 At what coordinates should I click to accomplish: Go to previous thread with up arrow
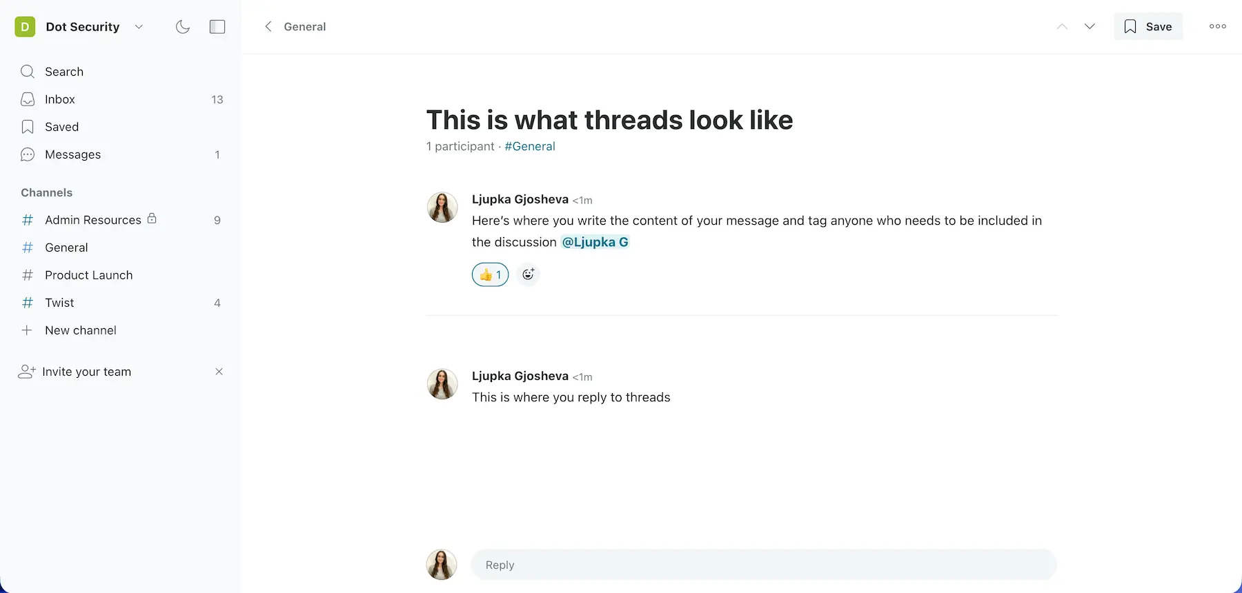click(x=1062, y=27)
